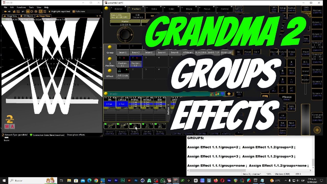Click the Screen 2 button

(317, 71)
